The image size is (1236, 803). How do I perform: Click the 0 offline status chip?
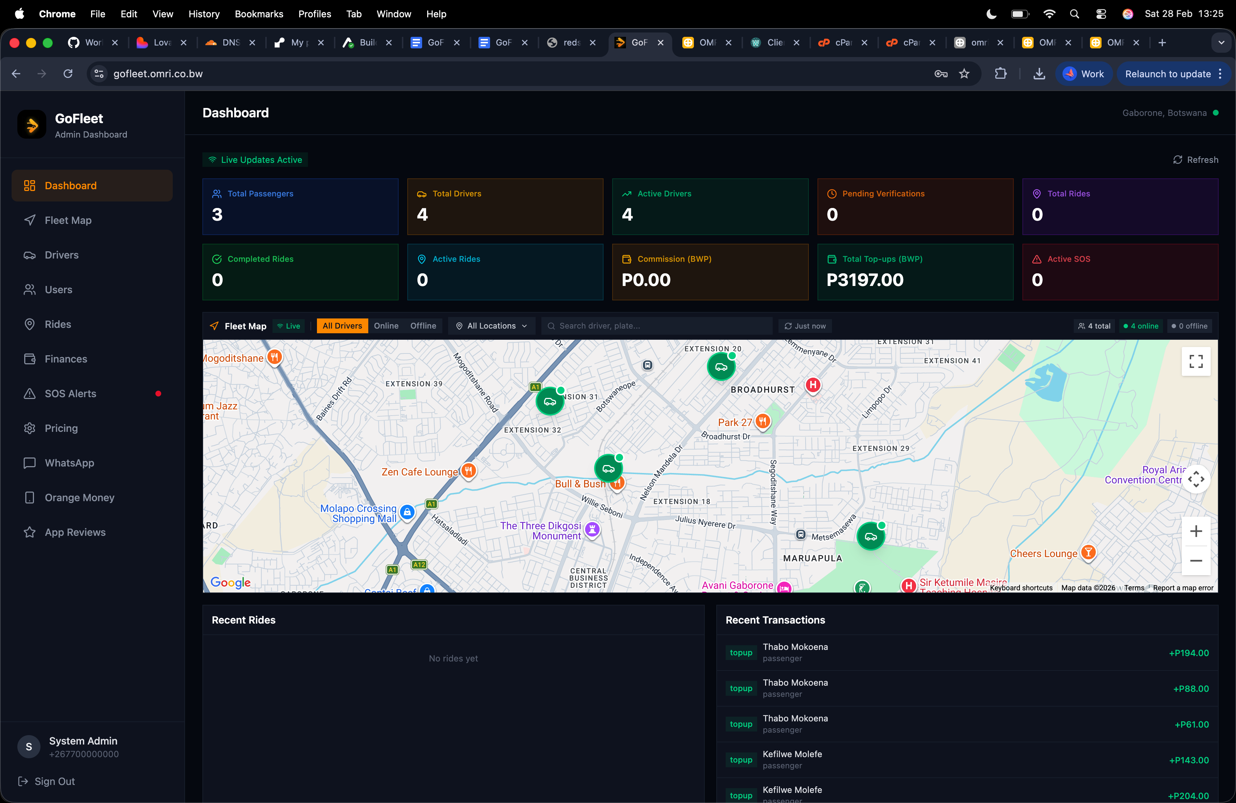1189,326
